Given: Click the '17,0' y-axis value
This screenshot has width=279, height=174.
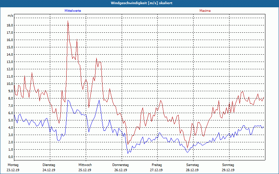Looking at the screenshot, I should pos(10,32).
